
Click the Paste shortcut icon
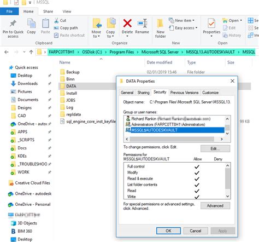click(56, 35)
